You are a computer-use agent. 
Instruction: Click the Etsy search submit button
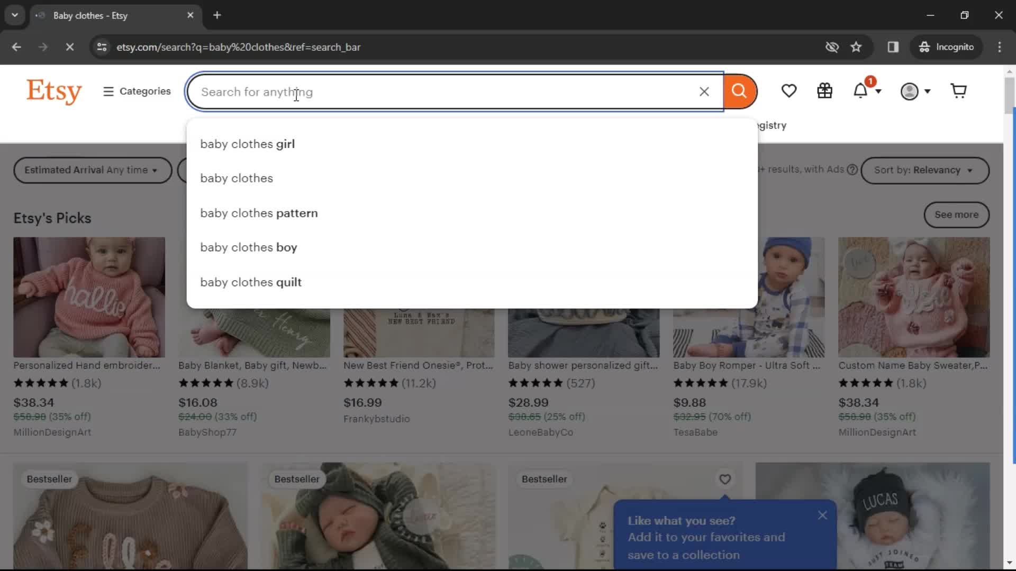(739, 91)
